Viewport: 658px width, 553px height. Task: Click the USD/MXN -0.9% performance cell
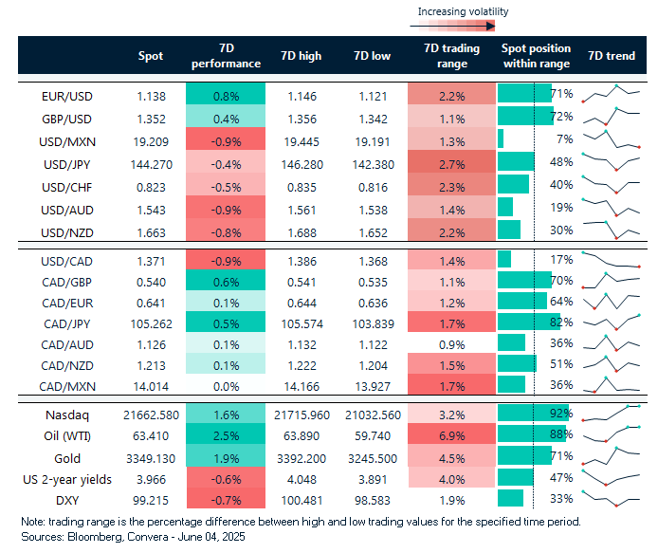(226, 139)
